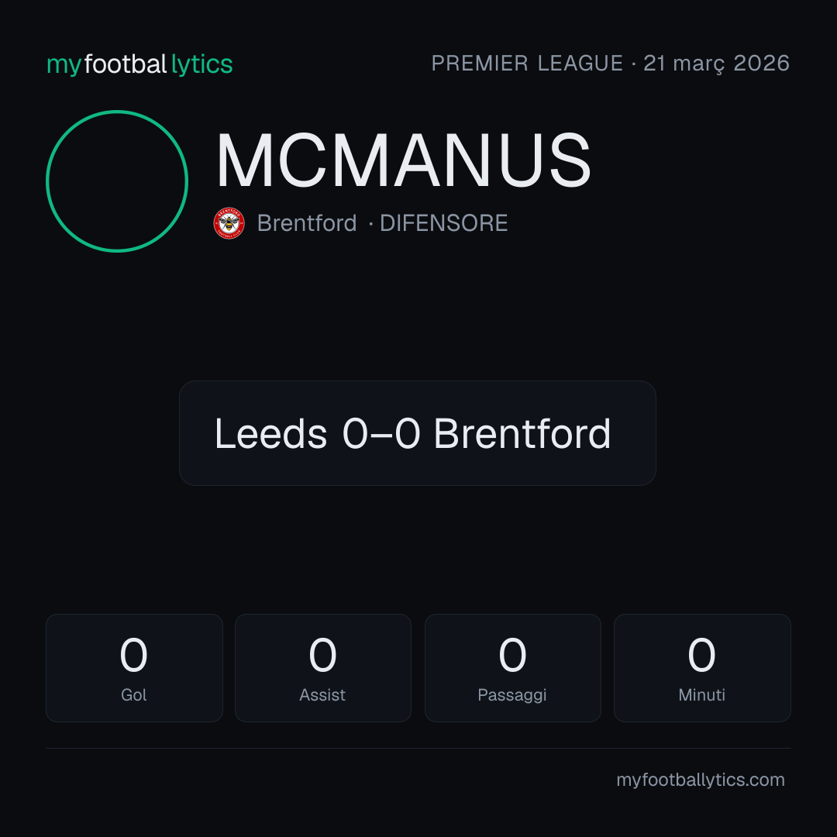
Task: Select the Minuti stat card
Action: click(x=702, y=668)
